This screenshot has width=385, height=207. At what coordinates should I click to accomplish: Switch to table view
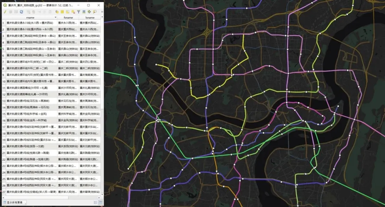(101, 203)
